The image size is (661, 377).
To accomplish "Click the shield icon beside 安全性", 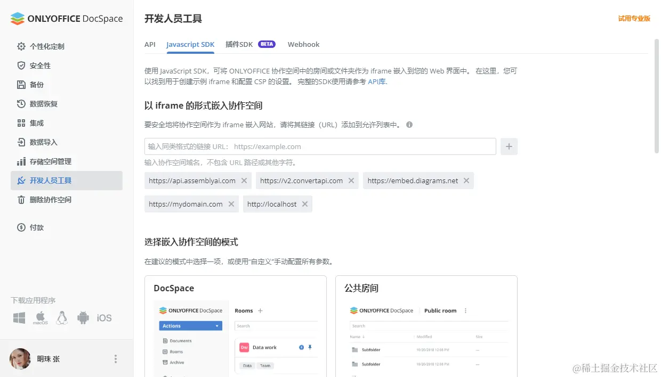I will click(x=21, y=65).
